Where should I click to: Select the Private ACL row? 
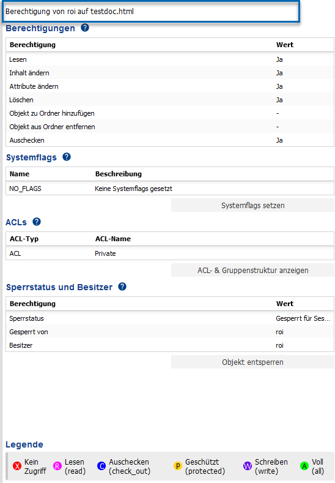(x=170, y=253)
